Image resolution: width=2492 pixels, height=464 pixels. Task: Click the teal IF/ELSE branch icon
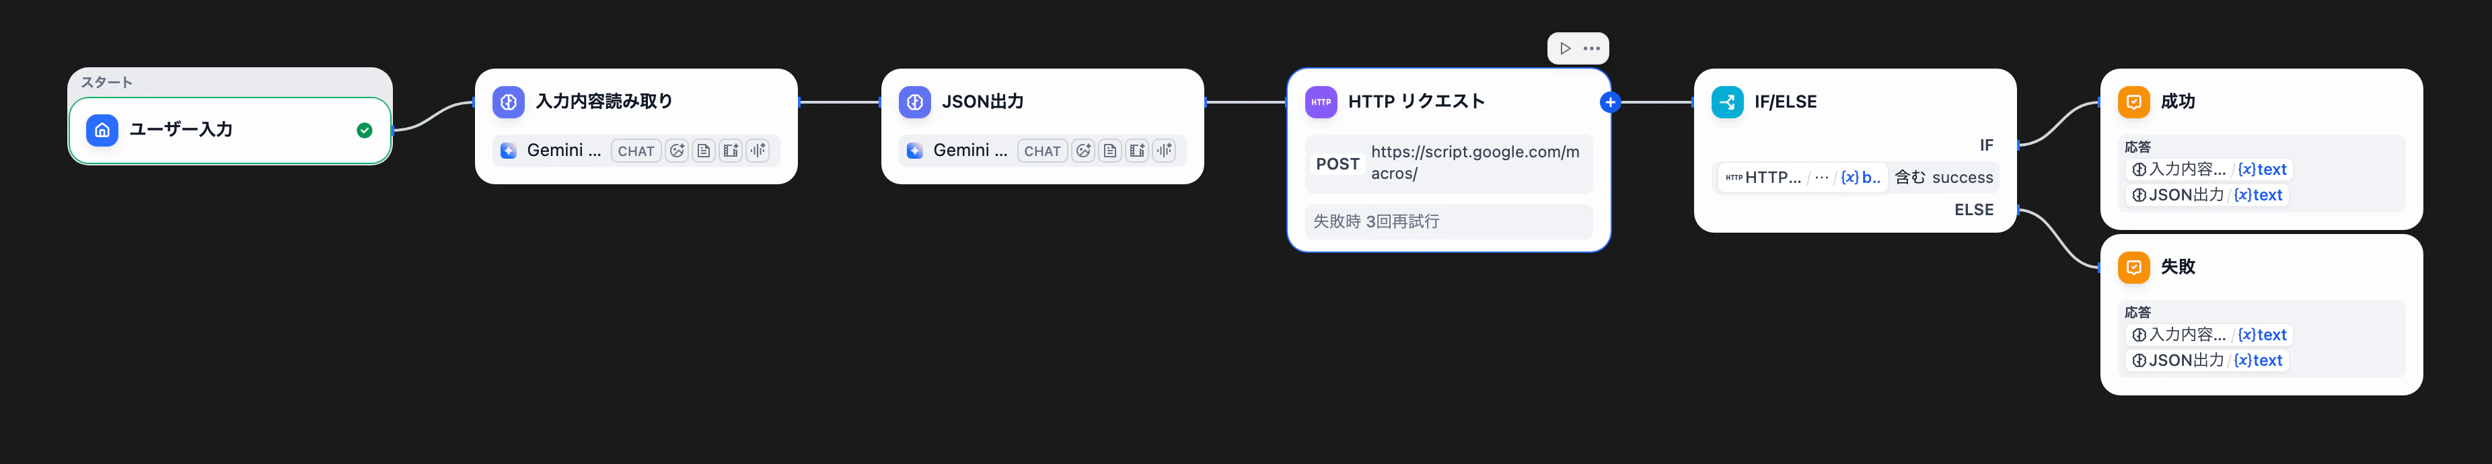[x=1727, y=101]
